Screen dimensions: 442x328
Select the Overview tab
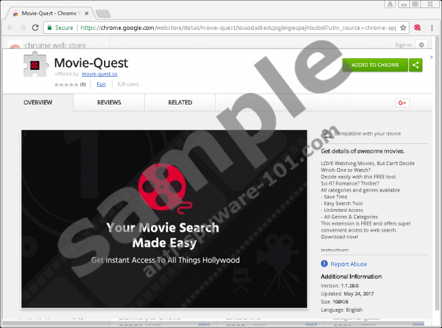(38, 103)
